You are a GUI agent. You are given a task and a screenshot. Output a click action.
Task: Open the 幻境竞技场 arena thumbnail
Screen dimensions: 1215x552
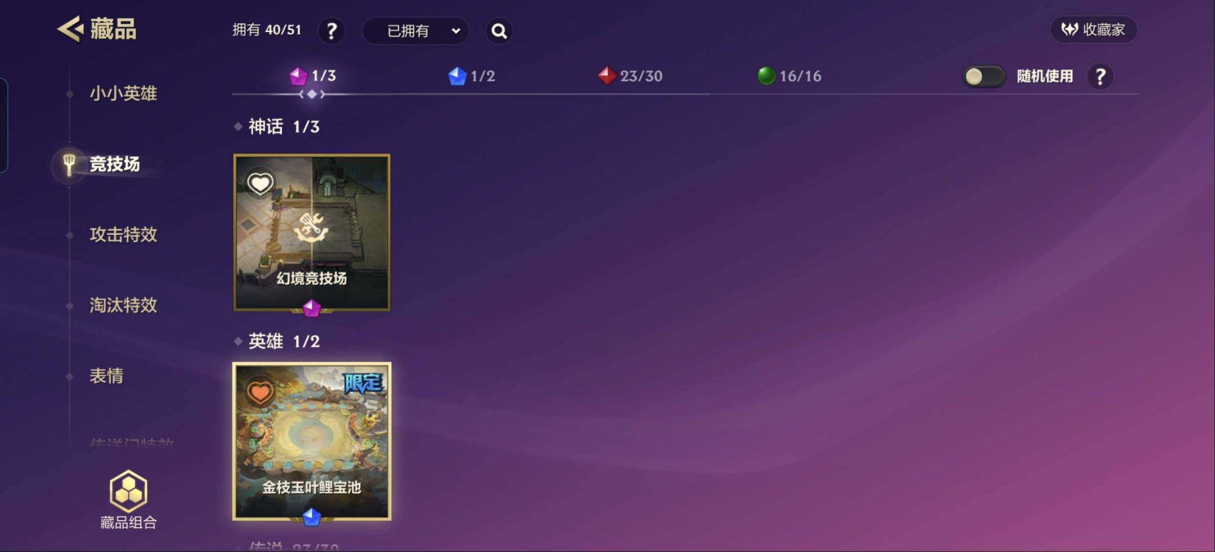(x=312, y=233)
